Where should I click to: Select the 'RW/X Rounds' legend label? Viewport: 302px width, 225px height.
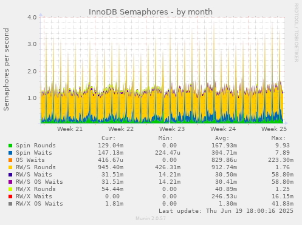(x=36, y=189)
